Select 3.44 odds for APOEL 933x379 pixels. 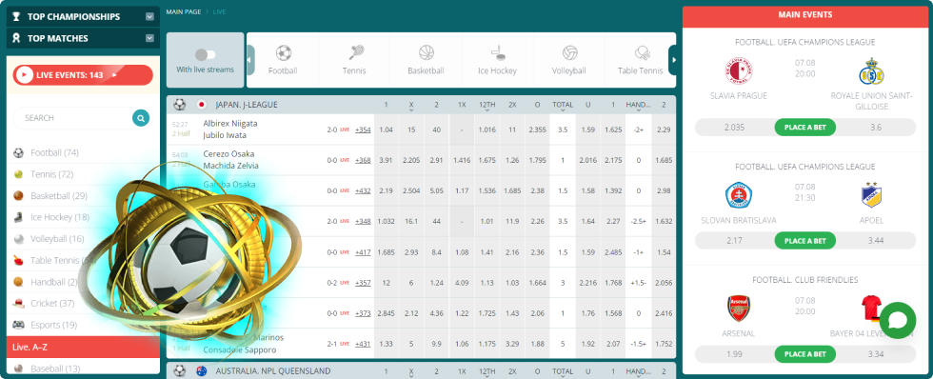click(x=876, y=241)
